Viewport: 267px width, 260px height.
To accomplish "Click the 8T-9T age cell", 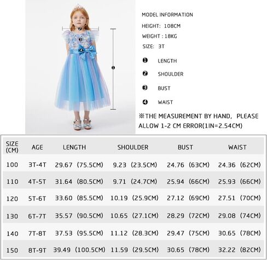I will [x=37, y=250].
